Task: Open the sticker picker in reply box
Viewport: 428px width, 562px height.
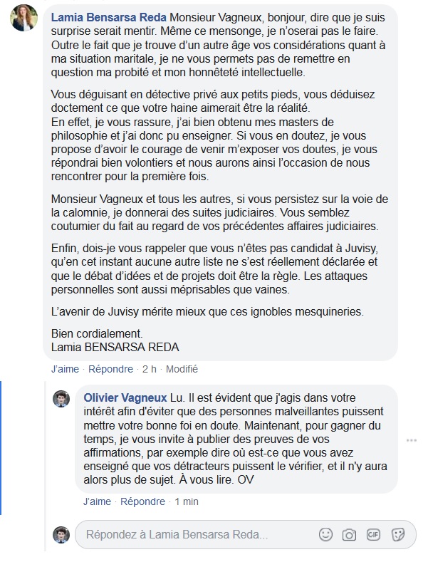Action: pyautogui.click(x=398, y=534)
